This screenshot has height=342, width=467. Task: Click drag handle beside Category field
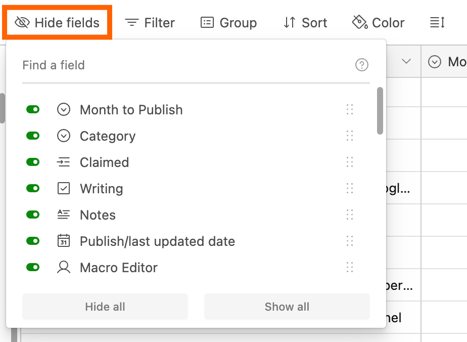click(349, 136)
